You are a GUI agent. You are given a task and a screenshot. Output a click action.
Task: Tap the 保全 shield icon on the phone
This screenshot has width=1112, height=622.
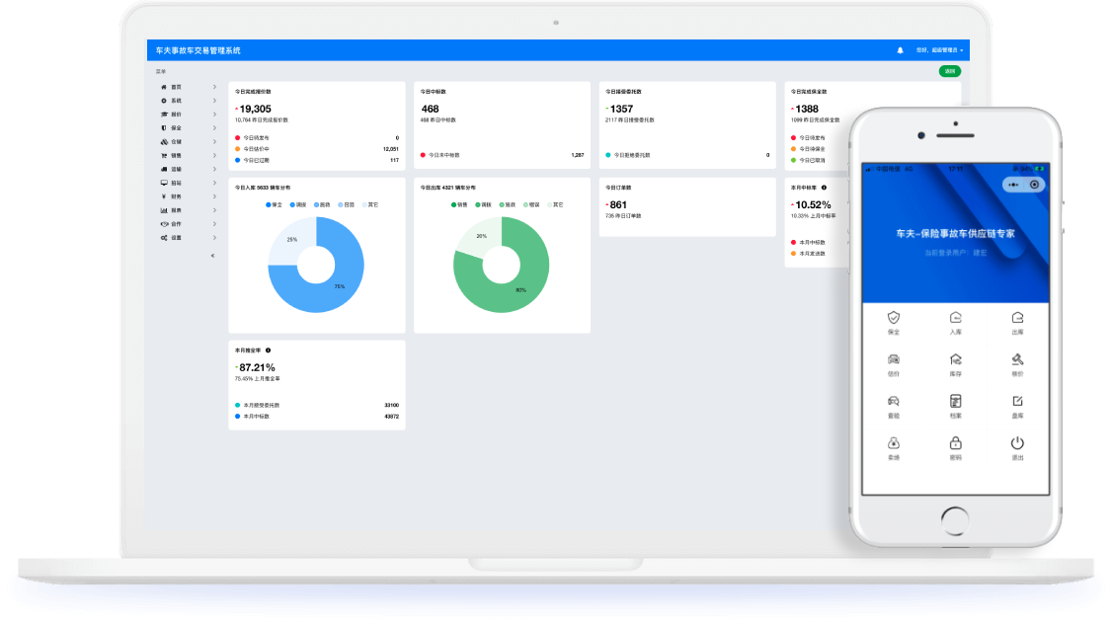click(x=894, y=318)
